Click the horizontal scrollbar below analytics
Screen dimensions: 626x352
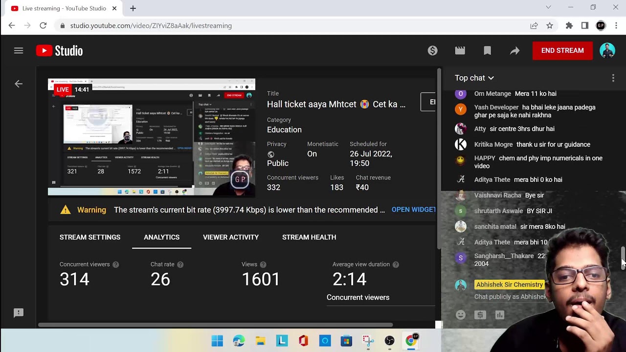point(215,325)
